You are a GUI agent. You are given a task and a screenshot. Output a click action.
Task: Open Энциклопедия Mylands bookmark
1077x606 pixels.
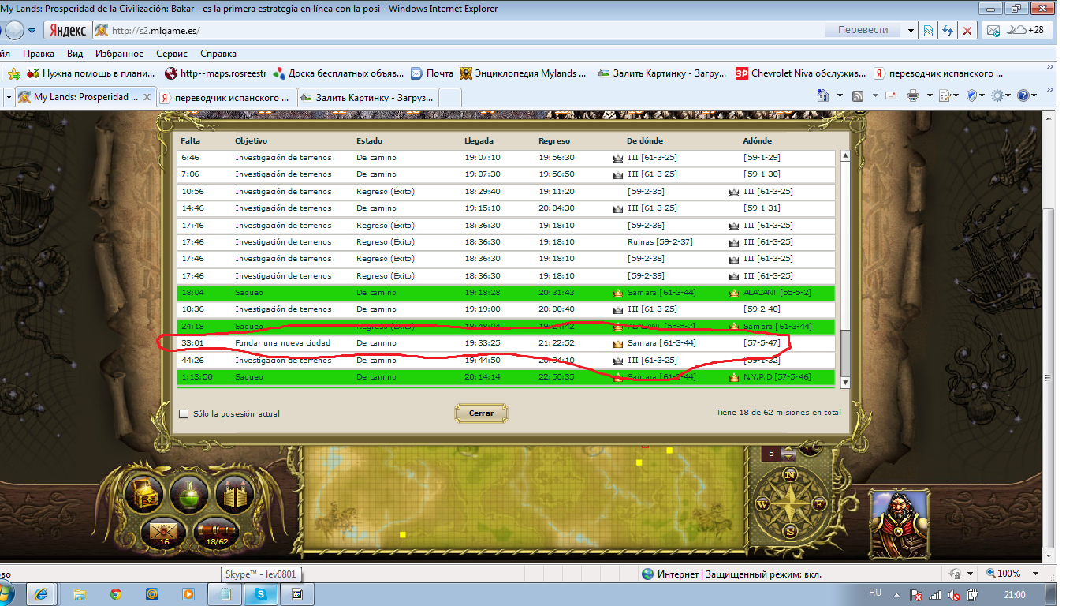coord(524,73)
